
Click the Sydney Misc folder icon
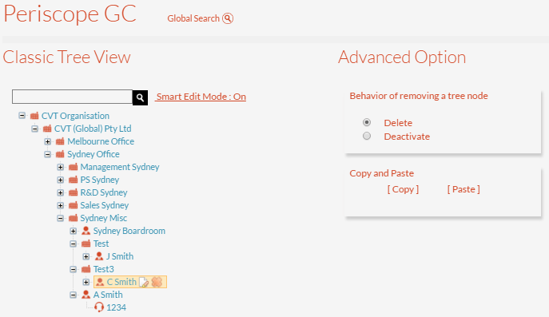click(74, 218)
